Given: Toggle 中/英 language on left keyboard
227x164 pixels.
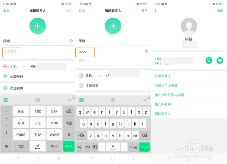Looking at the screenshot, I should [x=54, y=146].
